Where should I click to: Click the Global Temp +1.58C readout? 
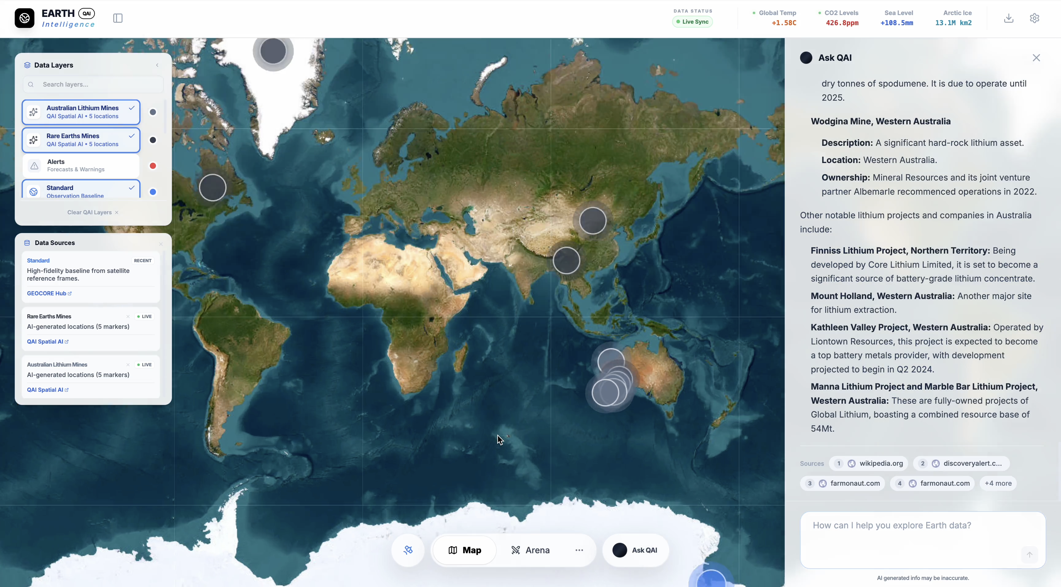pos(774,18)
